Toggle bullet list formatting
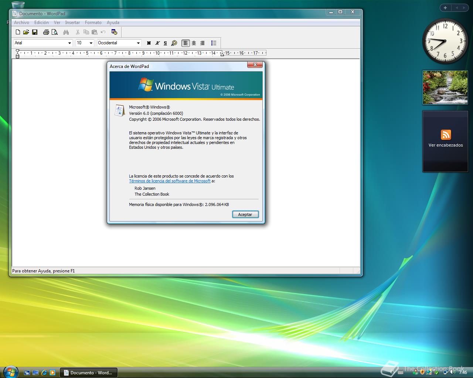The height and width of the screenshot is (378, 473). click(x=214, y=43)
